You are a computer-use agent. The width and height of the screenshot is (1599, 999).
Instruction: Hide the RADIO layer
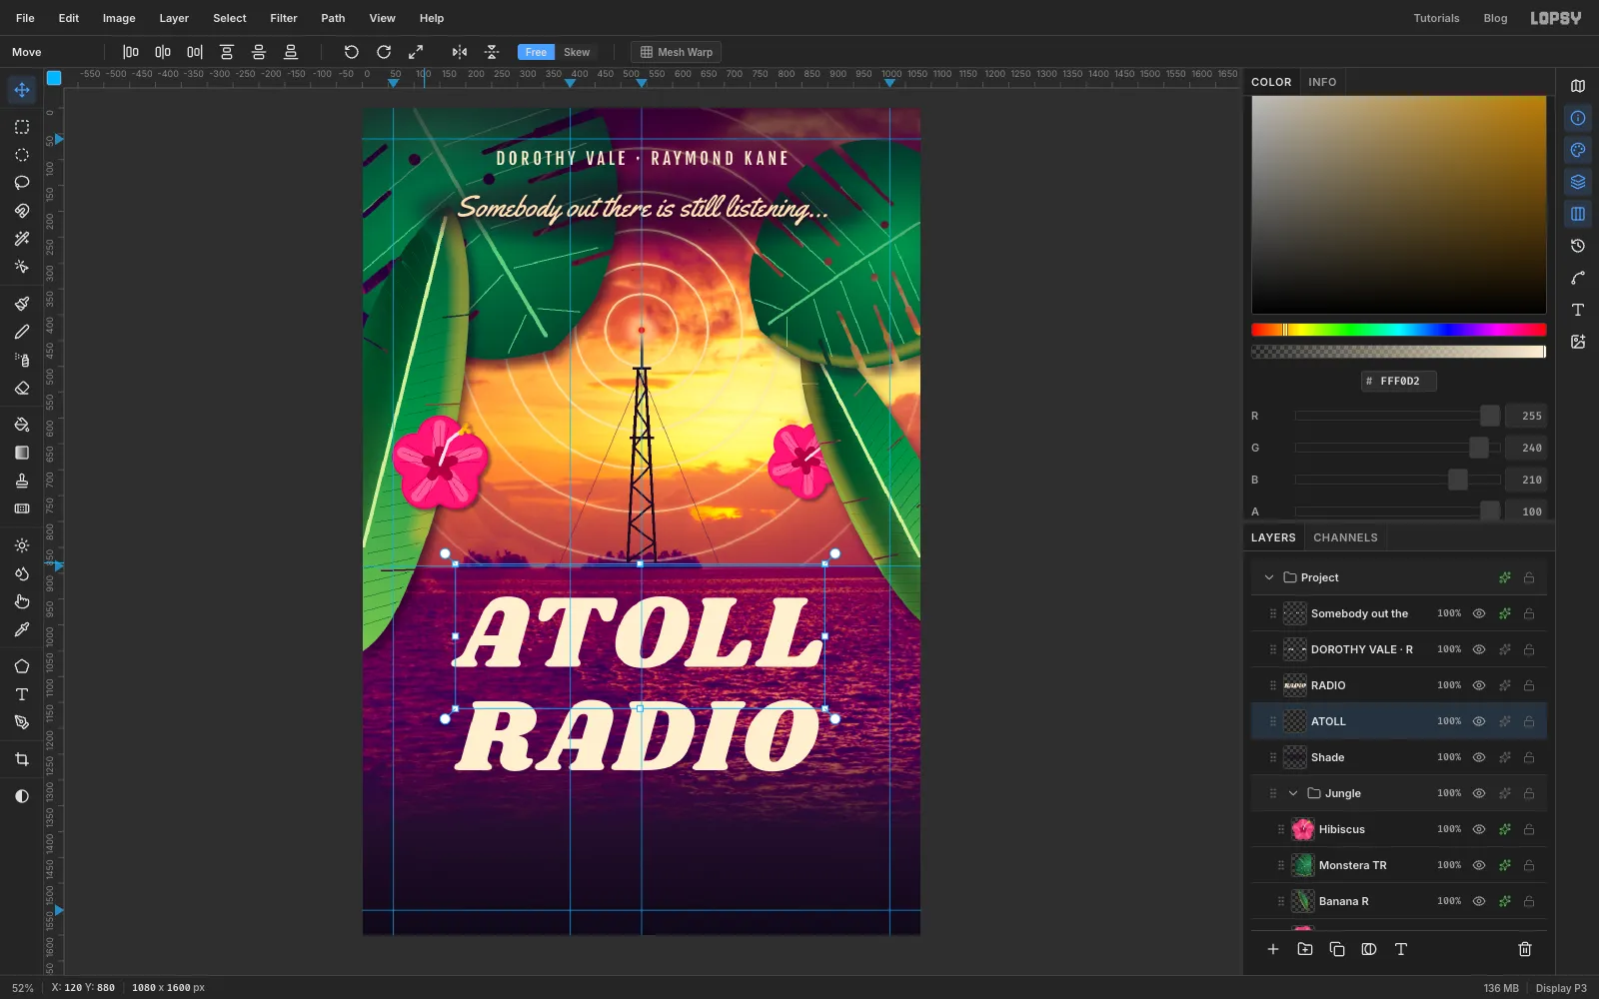click(1479, 685)
